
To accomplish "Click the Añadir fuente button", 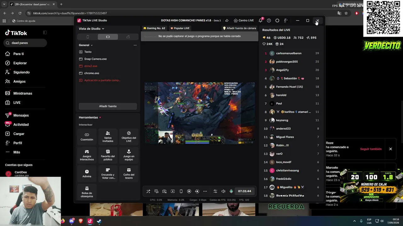I will 108,106.
